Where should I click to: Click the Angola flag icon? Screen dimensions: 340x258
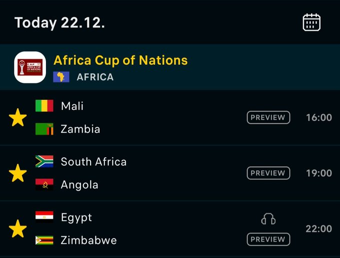point(44,185)
